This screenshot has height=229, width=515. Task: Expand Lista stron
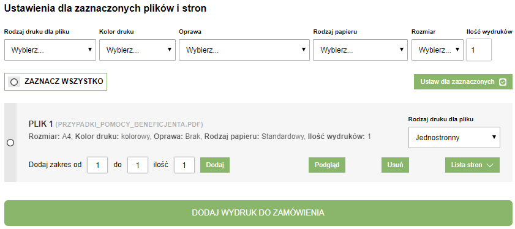pyautogui.click(x=472, y=165)
